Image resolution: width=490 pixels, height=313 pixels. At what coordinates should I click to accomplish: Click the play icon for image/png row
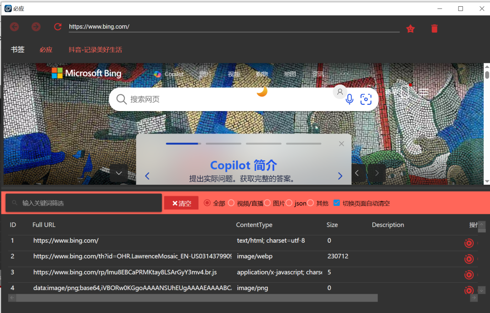pos(469,290)
